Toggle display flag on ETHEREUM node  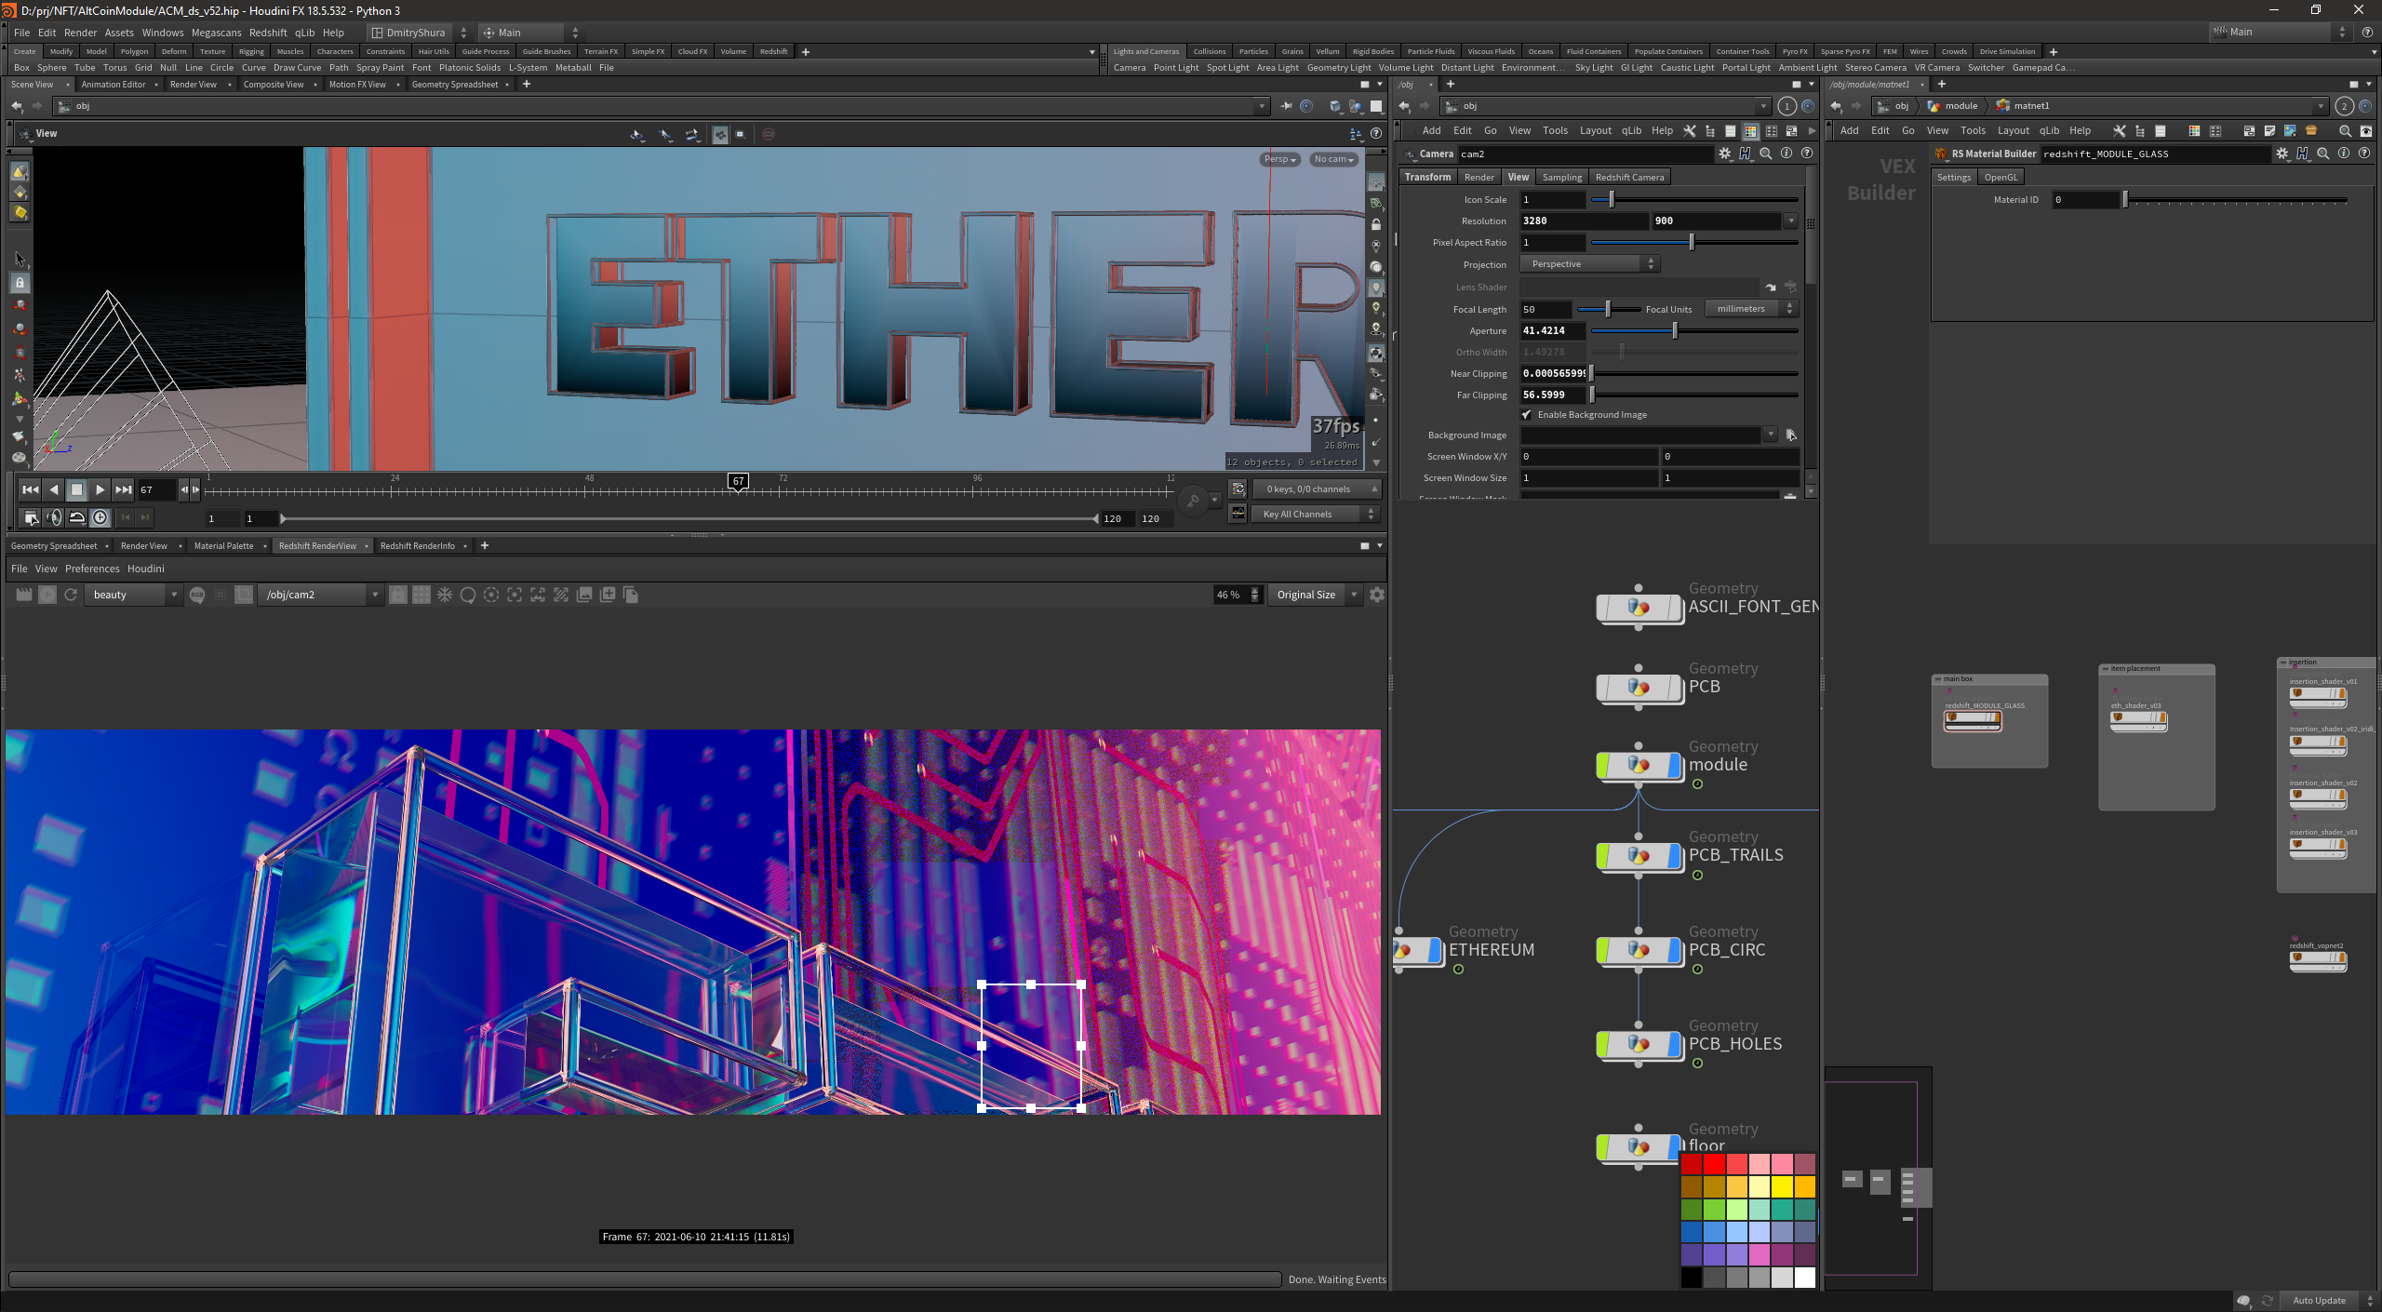coord(1434,950)
